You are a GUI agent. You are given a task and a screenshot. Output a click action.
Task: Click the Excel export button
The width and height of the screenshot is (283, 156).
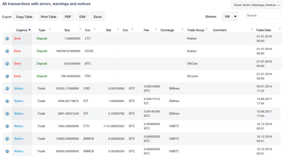[98, 17]
